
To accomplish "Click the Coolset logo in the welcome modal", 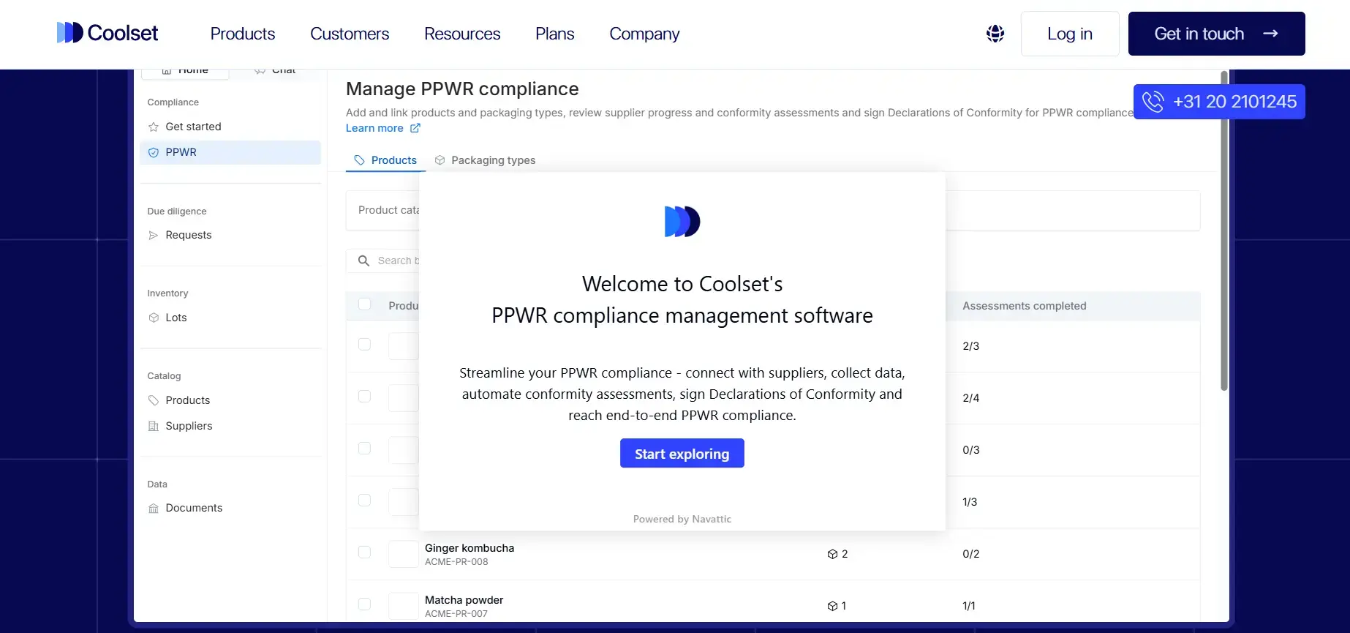I will point(682,222).
